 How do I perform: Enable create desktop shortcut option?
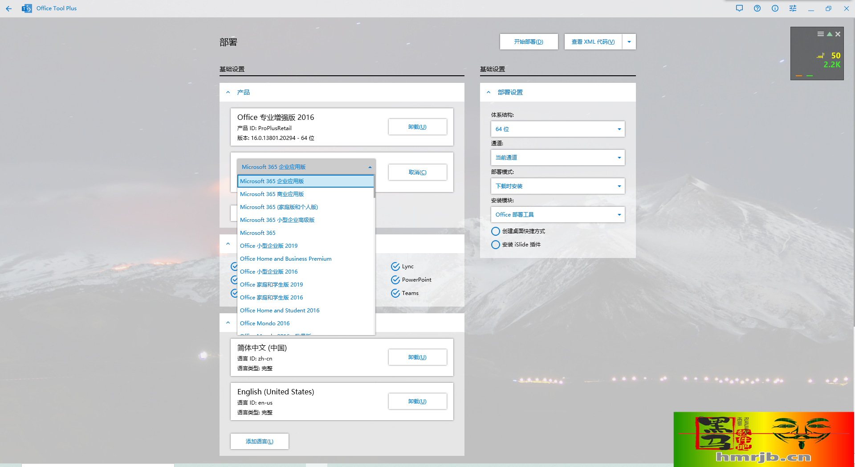click(495, 231)
